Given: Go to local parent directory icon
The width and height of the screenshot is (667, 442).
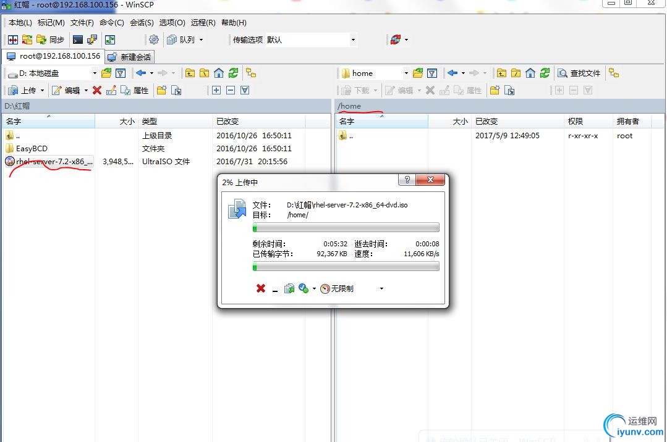Looking at the screenshot, I should click(x=190, y=73).
